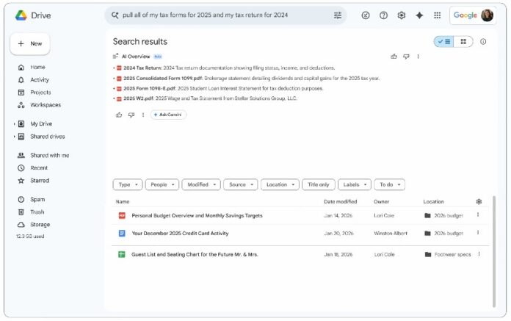Screen dimensions: 511x321
Task: Click the 12.3 GB used storage text
Action: 30,237
